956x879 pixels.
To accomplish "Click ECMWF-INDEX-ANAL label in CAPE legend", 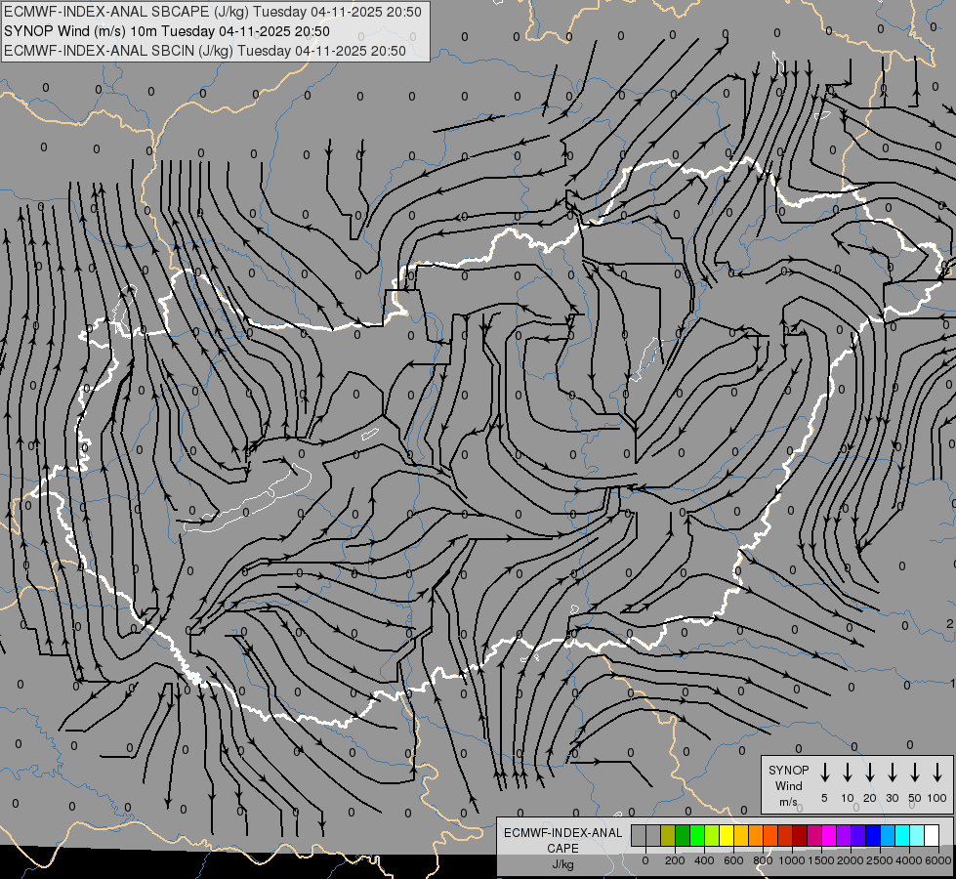I will (x=562, y=833).
